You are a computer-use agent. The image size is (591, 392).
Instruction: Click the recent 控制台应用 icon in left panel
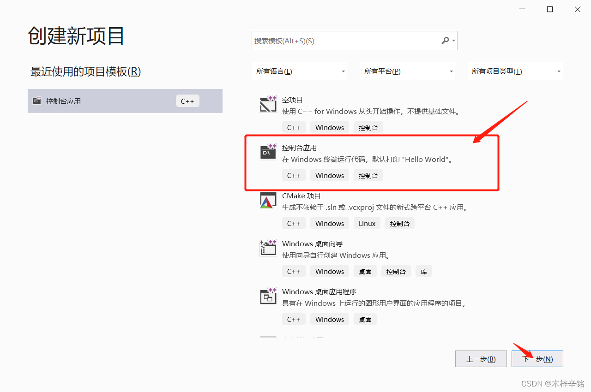tap(37, 101)
